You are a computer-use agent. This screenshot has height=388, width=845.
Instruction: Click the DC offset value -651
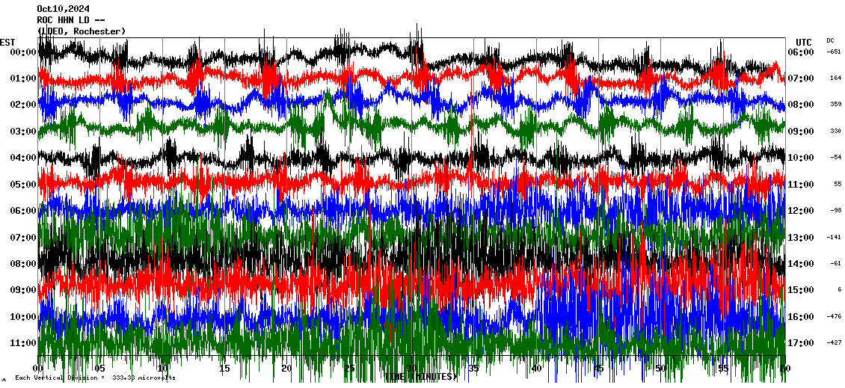point(834,52)
